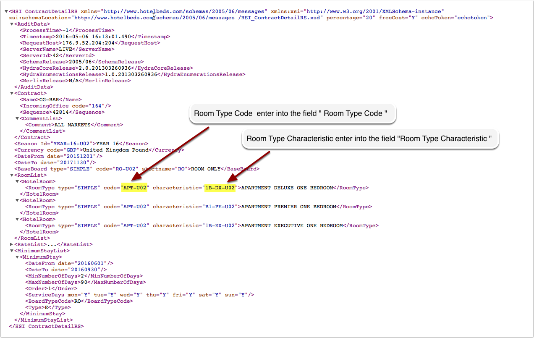Click the RequestHost 176.9.52.204:204 value
This screenshot has height=338, width=534.
[88, 43]
